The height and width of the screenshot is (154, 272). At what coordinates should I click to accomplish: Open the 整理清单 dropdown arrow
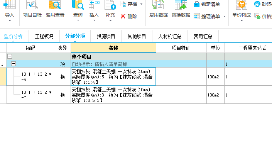tap(224, 17)
